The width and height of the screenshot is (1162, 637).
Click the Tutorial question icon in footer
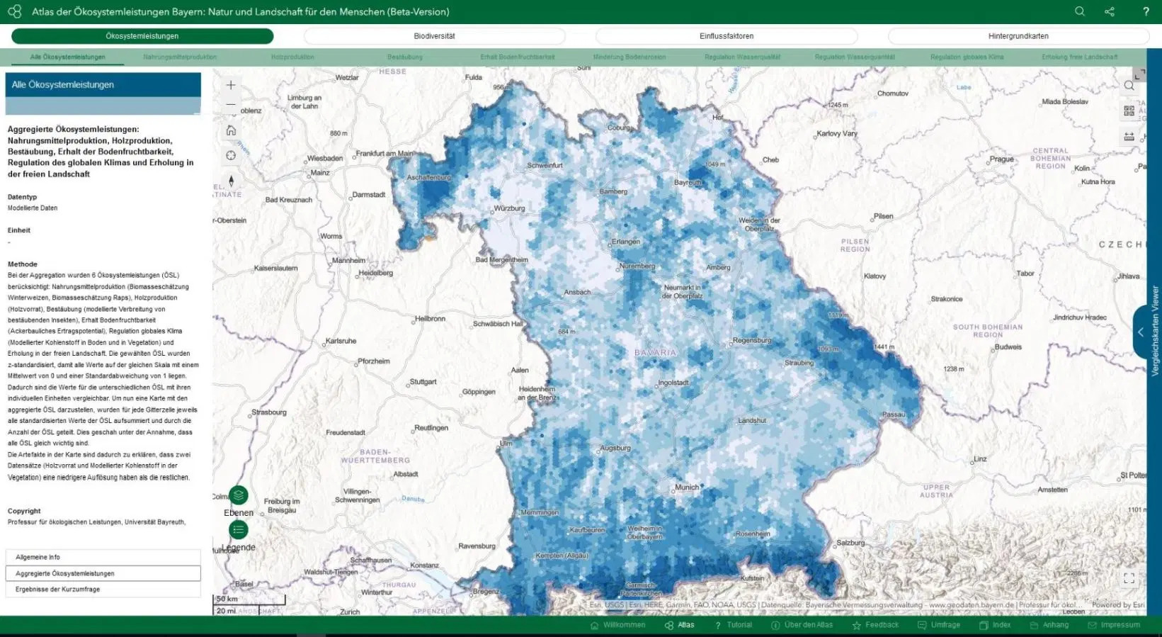718,626
